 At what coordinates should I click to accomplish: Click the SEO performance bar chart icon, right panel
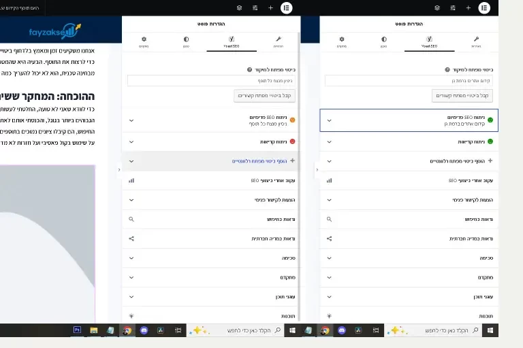(329, 181)
